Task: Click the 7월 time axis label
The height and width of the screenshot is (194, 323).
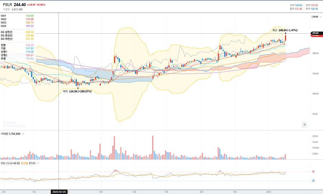Action: pyautogui.click(x=166, y=192)
